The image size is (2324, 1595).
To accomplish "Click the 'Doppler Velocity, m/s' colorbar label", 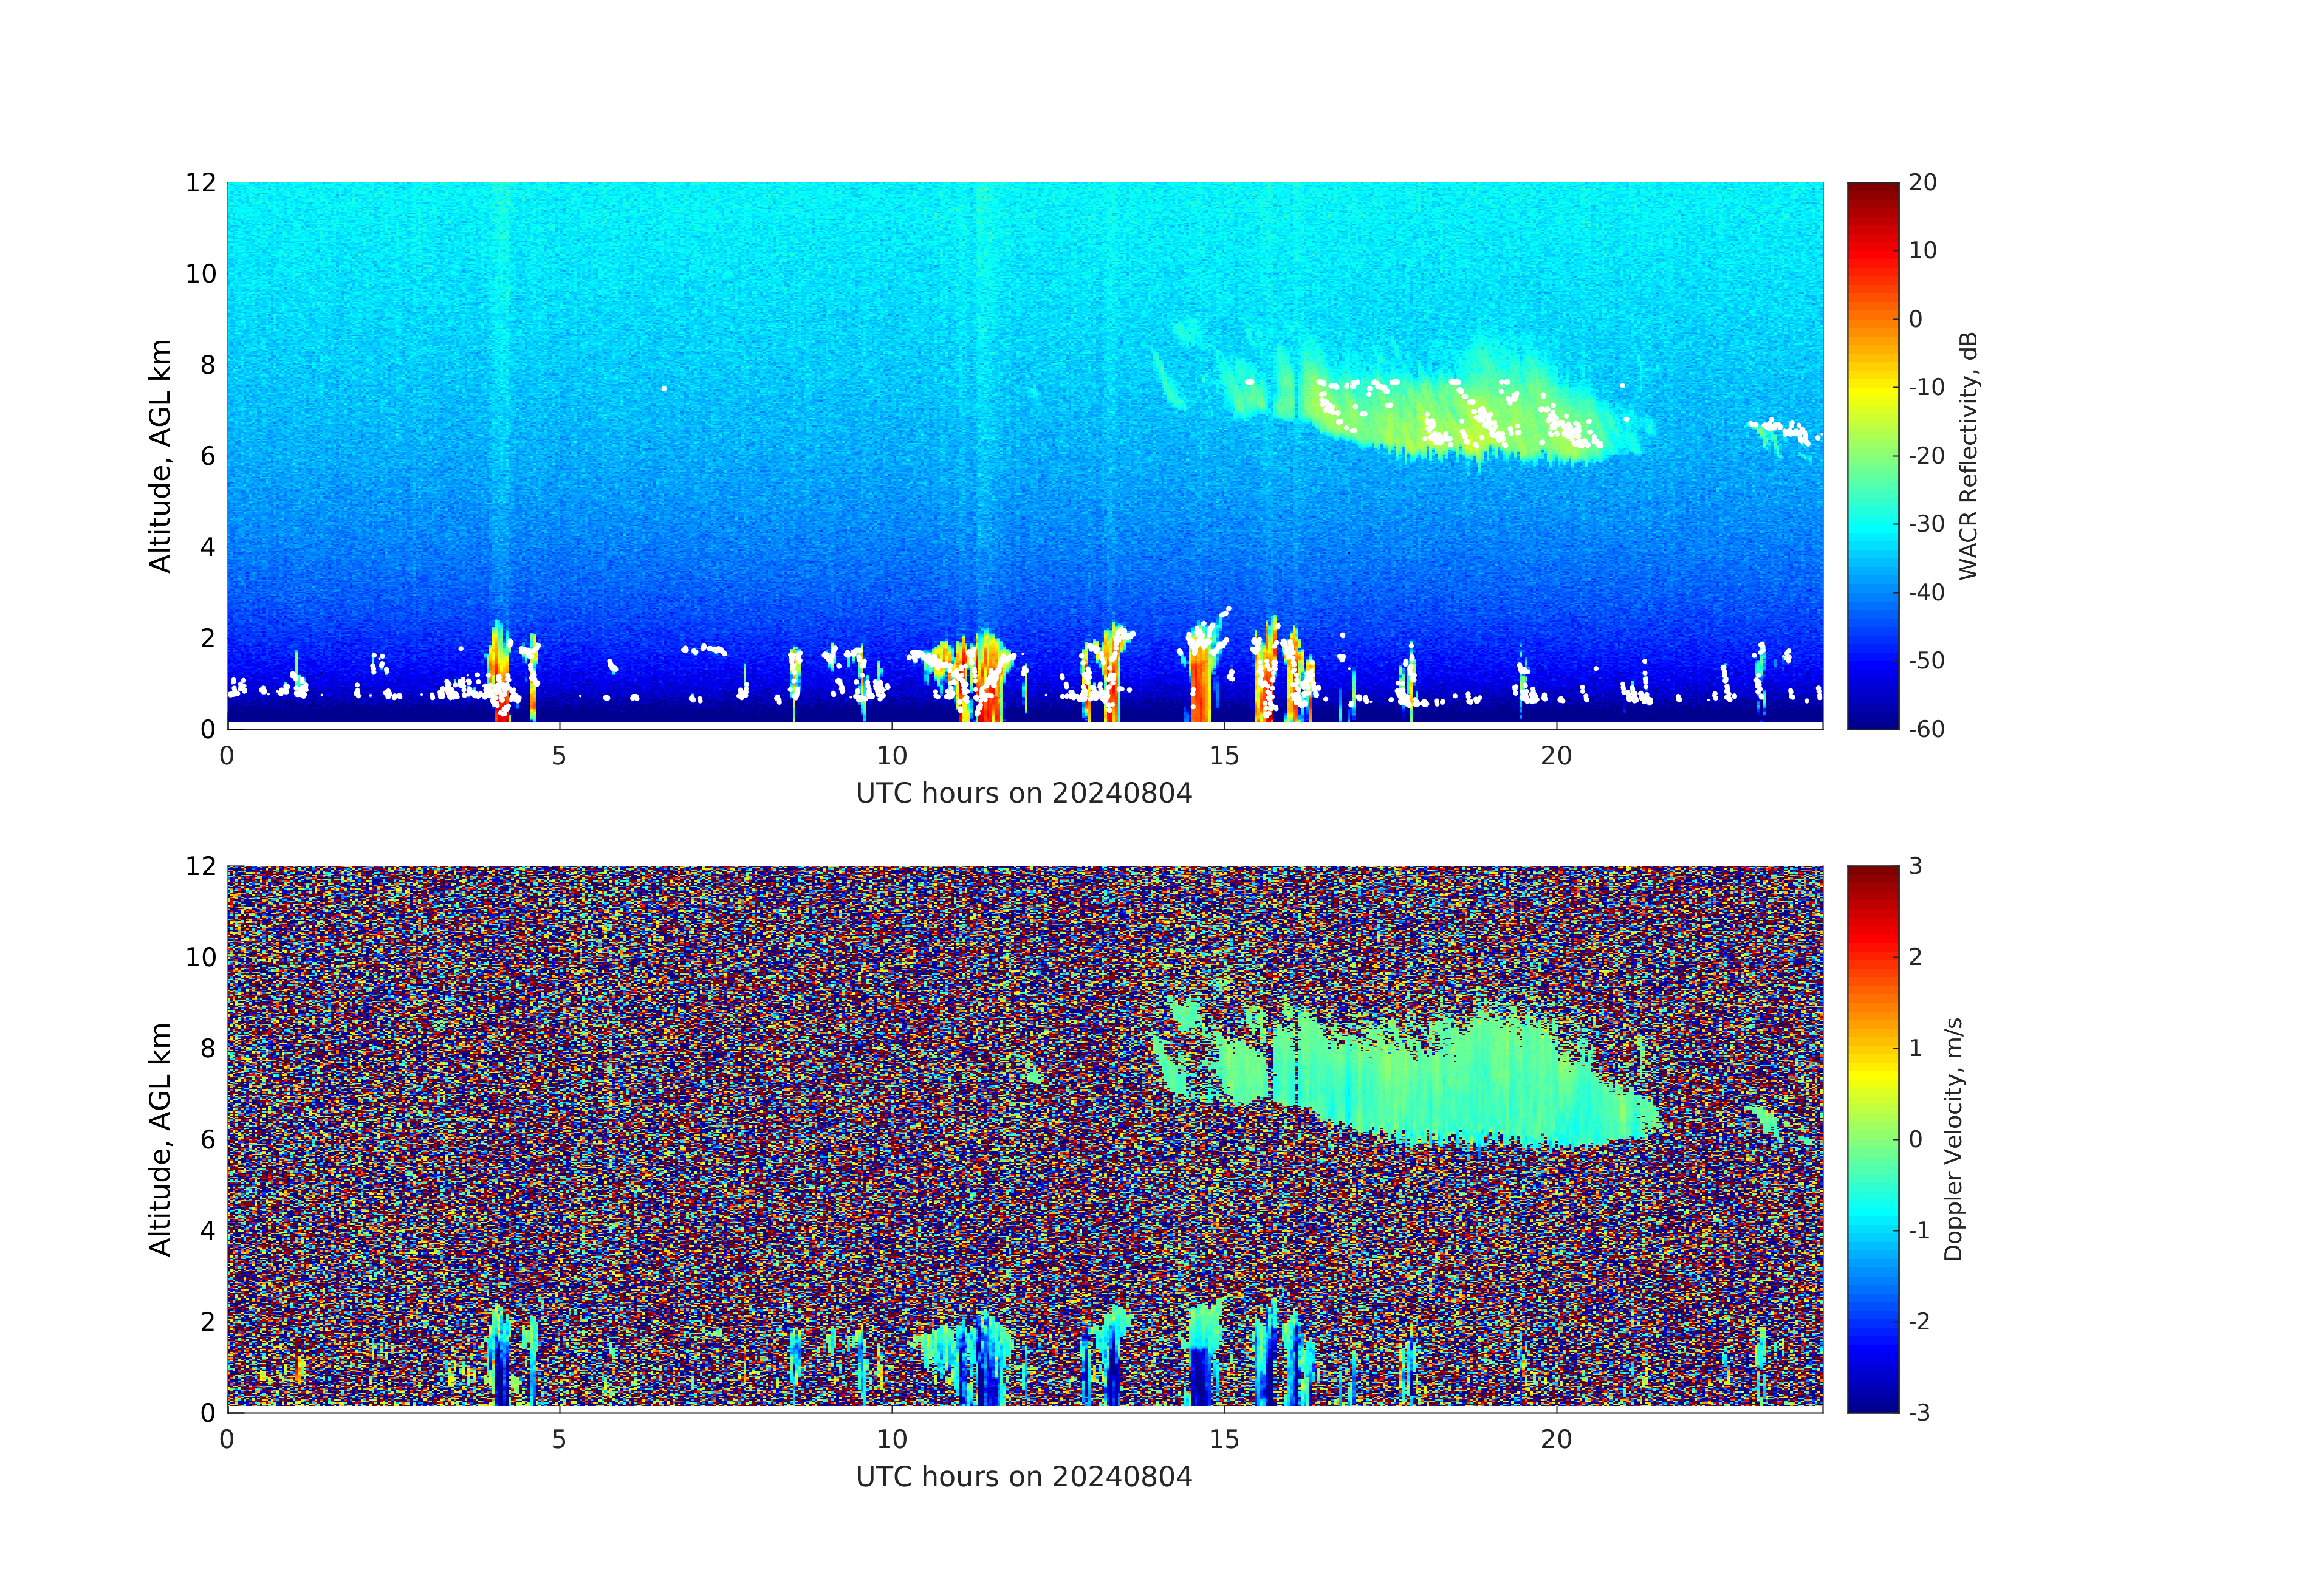I will point(1953,1138).
